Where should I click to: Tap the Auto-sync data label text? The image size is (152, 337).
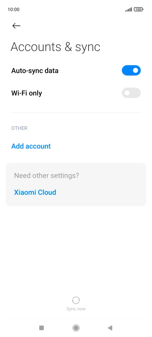tap(35, 71)
